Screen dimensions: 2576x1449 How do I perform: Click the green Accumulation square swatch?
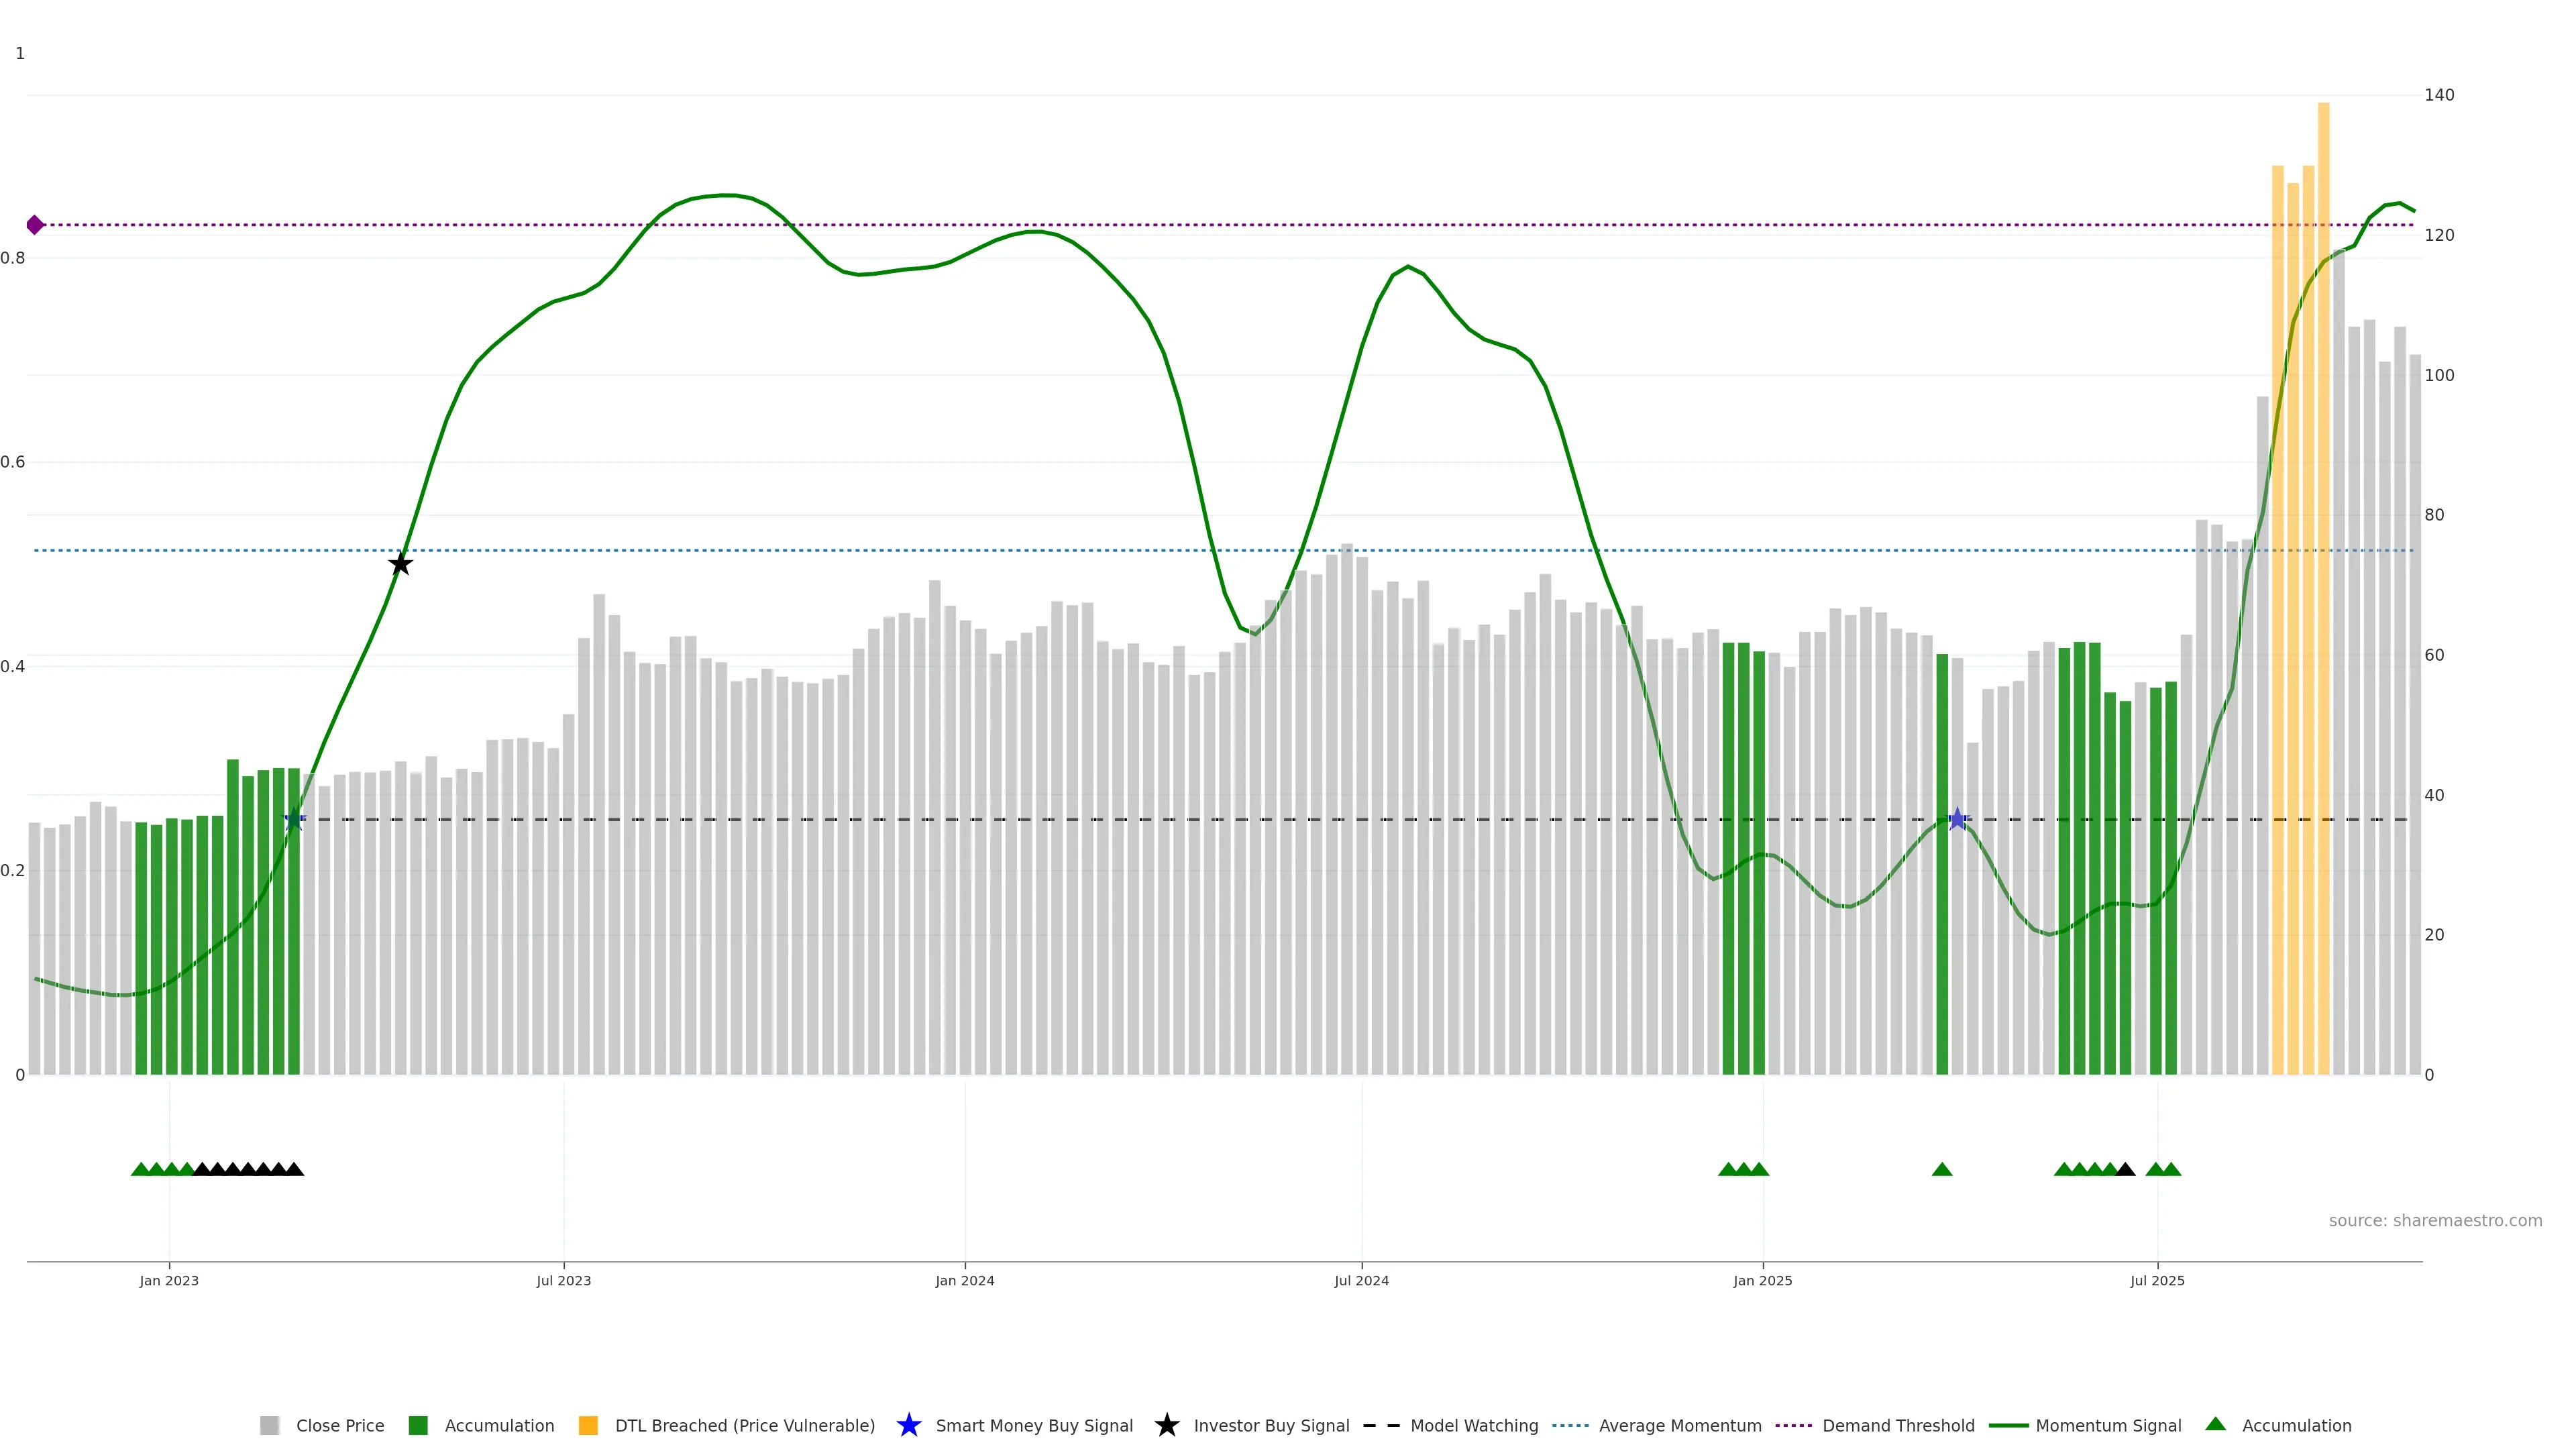418,1425
